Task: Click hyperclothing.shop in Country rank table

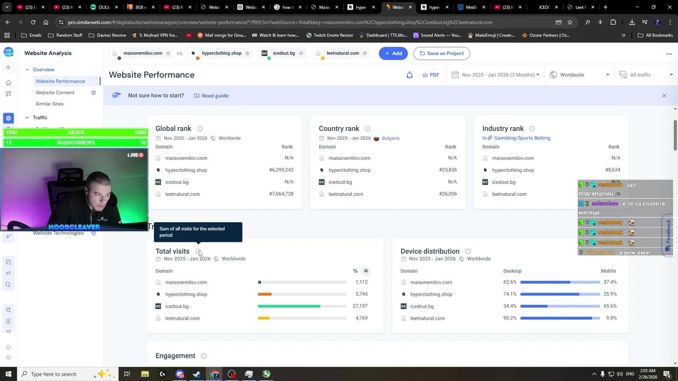Action: pos(350,170)
